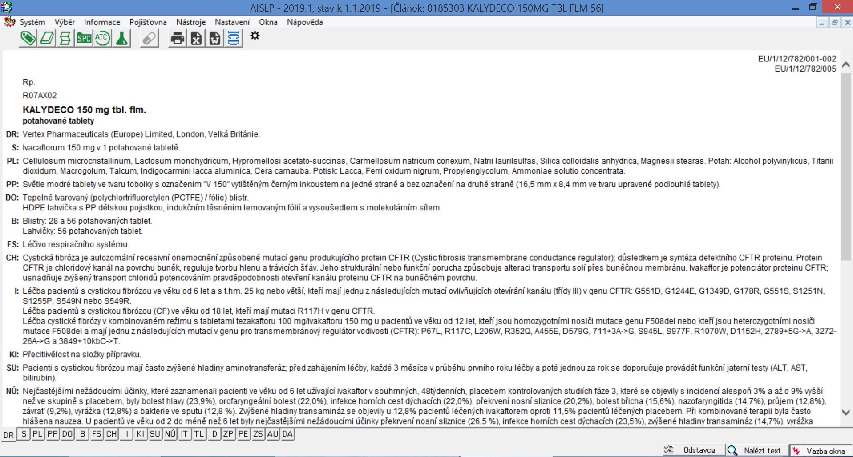
Task: Switch to the DO tab
Action: coord(67,434)
